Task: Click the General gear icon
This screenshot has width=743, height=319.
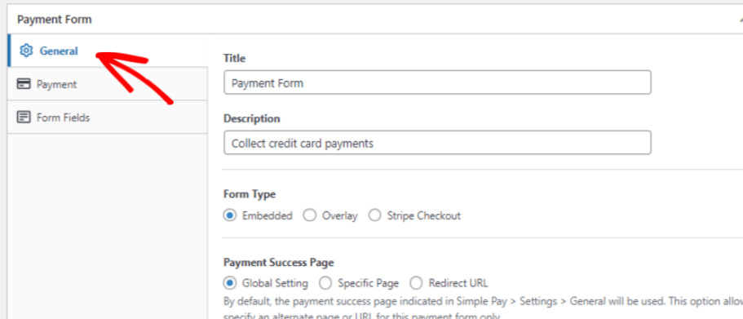Action: point(26,51)
